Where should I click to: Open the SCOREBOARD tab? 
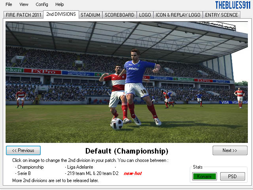coord(119,15)
